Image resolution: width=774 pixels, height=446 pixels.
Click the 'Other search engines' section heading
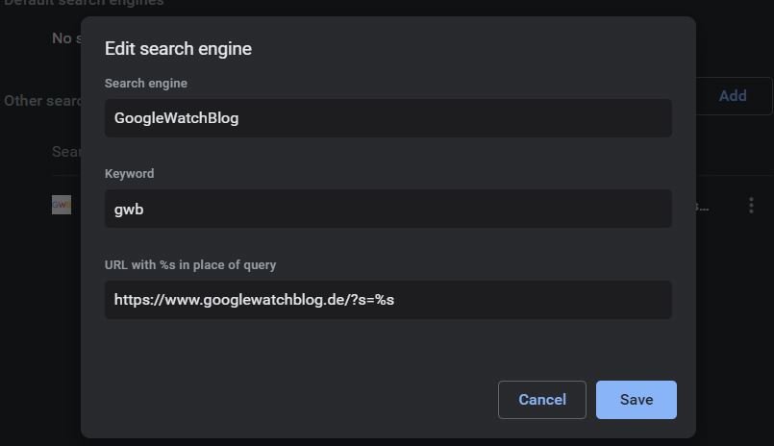[x=41, y=101]
